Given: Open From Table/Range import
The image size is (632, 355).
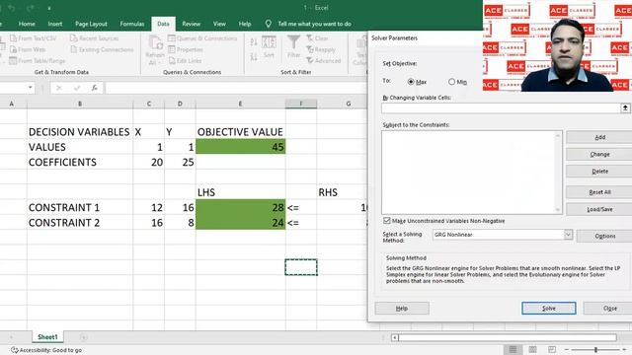Looking at the screenshot, I should 38,61.
